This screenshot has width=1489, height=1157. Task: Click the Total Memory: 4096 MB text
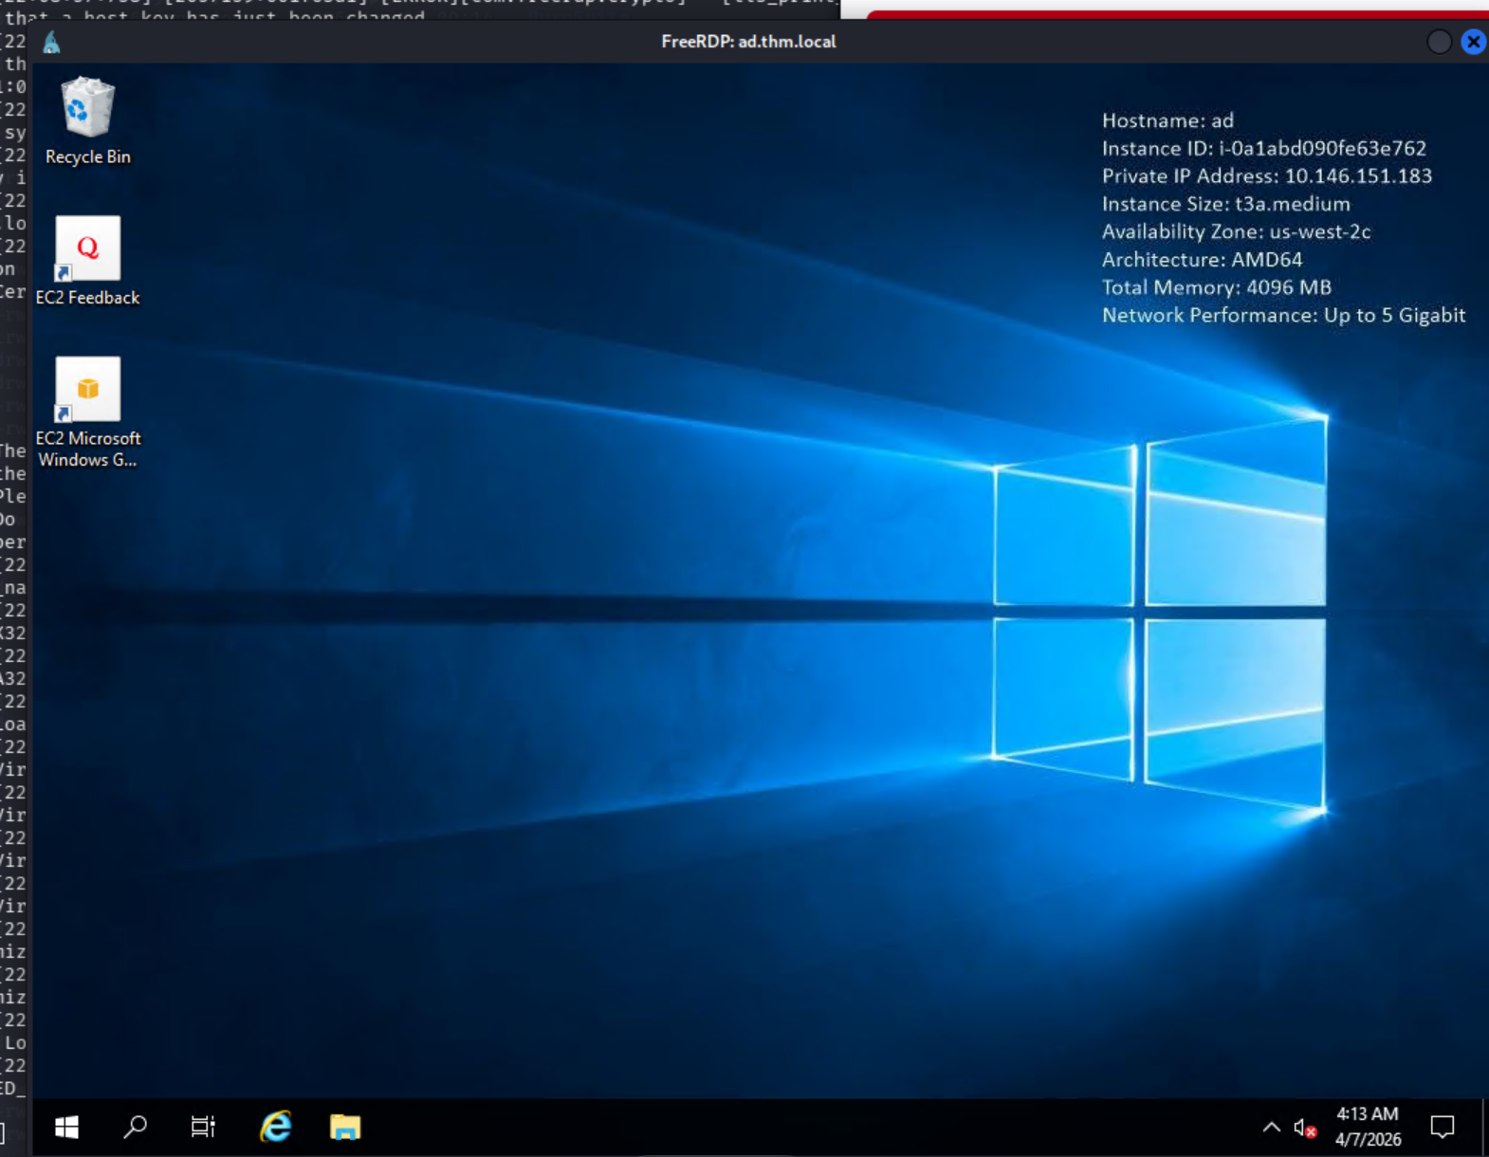tap(1216, 287)
